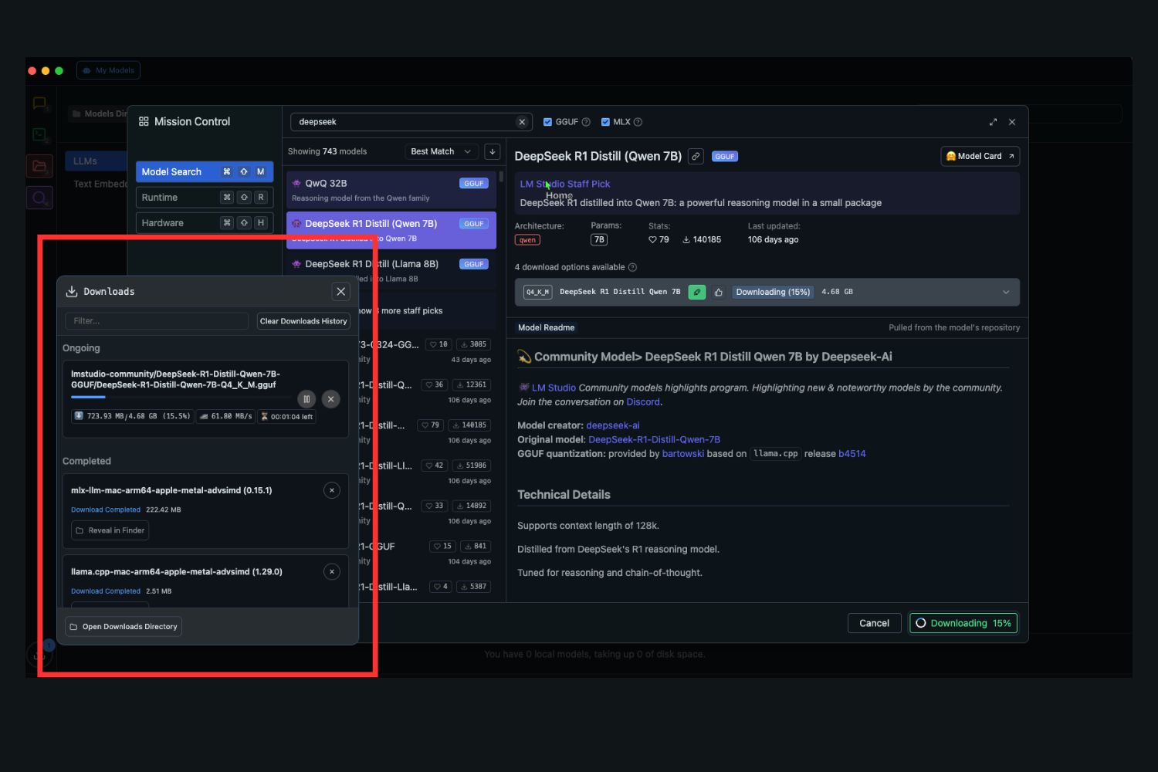Toggle the GGUF format checkbox
Image resolution: width=1158 pixels, height=772 pixels.
click(x=547, y=122)
